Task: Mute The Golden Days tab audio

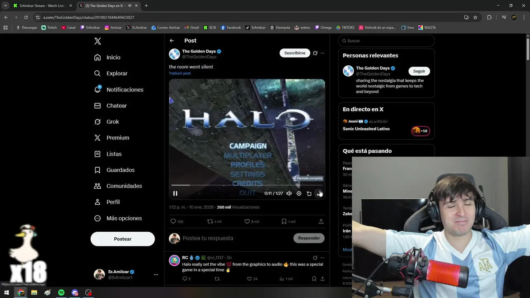Action: (x=130, y=6)
